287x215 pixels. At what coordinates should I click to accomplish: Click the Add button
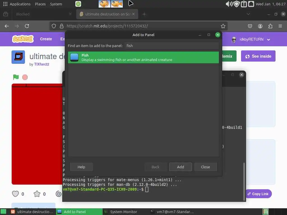tap(180, 167)
